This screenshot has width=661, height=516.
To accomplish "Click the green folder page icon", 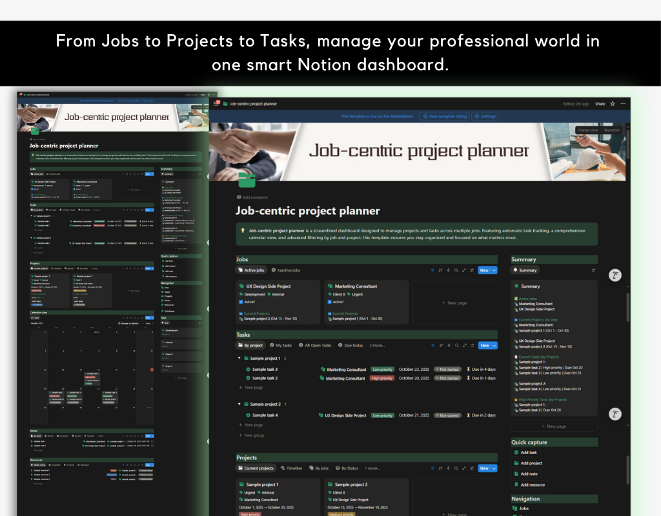I will click(247, 180).
